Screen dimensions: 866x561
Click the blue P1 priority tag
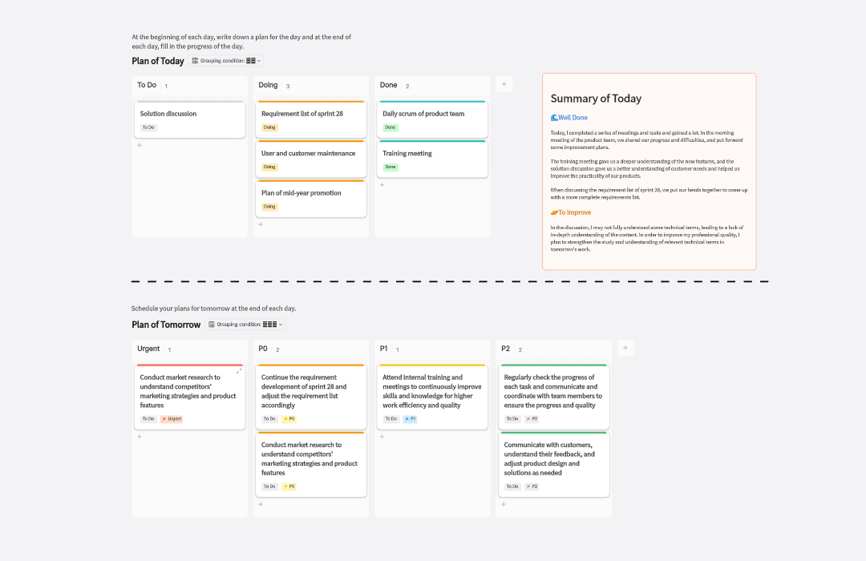coord(410,418)
